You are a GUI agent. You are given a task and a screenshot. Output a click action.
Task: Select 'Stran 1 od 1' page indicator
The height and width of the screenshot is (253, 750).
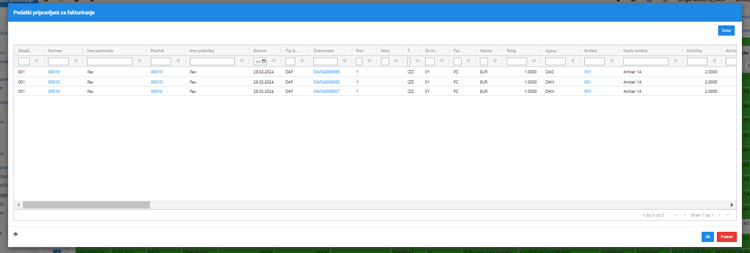click(702, 215)
